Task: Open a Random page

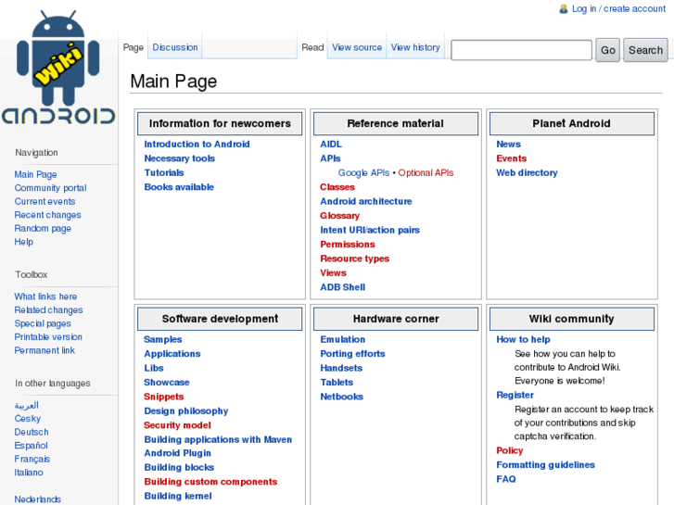Action: coord(43,228)
